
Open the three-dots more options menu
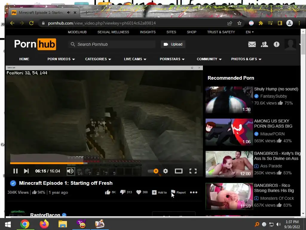pyautogui.click(x=194, y=193)
